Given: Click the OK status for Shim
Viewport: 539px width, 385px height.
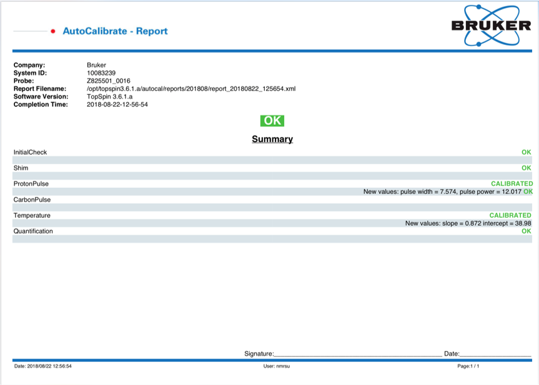Looking at the screenshot, I should [525, 168].
